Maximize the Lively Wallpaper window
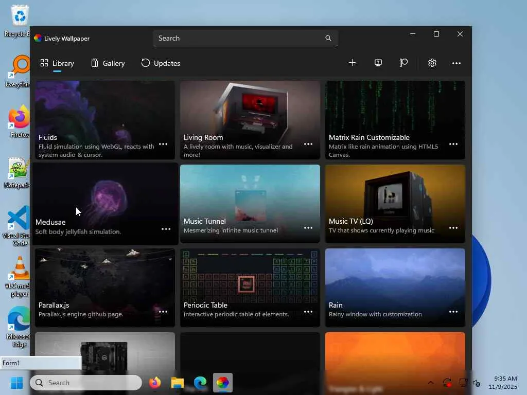This screenshot has height=395, width=527. [x=436, y=34]
